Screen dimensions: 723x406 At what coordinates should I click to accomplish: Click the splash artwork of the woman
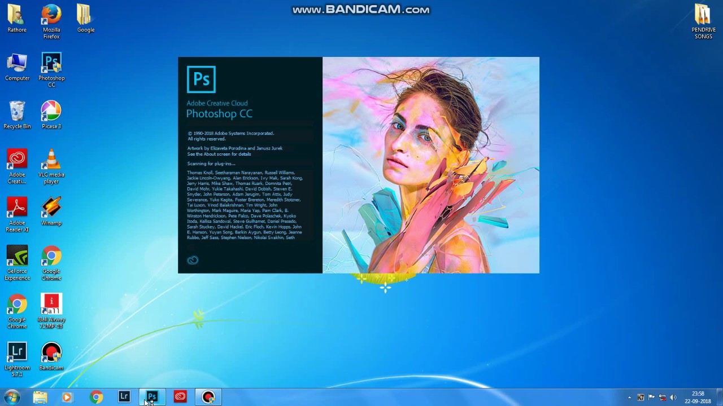pos(431,165)
